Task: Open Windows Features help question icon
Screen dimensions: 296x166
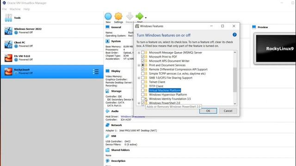Action: pyautogui.click(x=234, y=35)
